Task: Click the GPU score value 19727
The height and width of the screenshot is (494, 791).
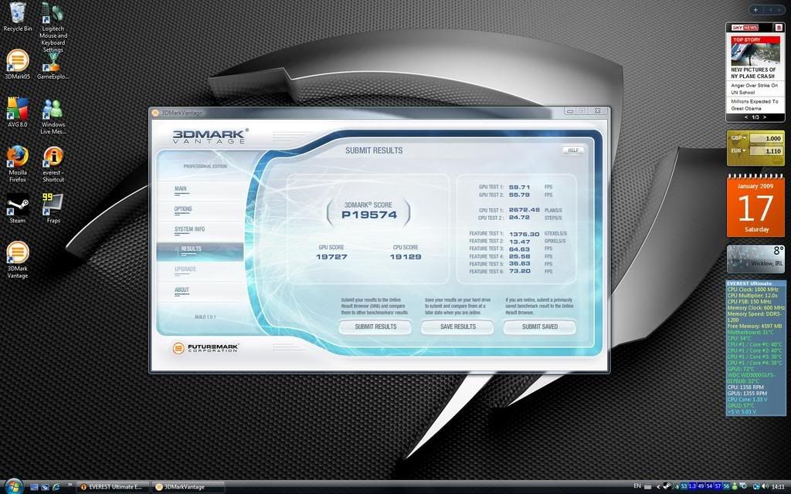Action: click(x=331, y=256)
